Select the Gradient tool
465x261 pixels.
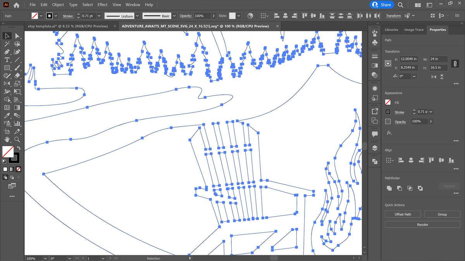(x=17, y=107)
